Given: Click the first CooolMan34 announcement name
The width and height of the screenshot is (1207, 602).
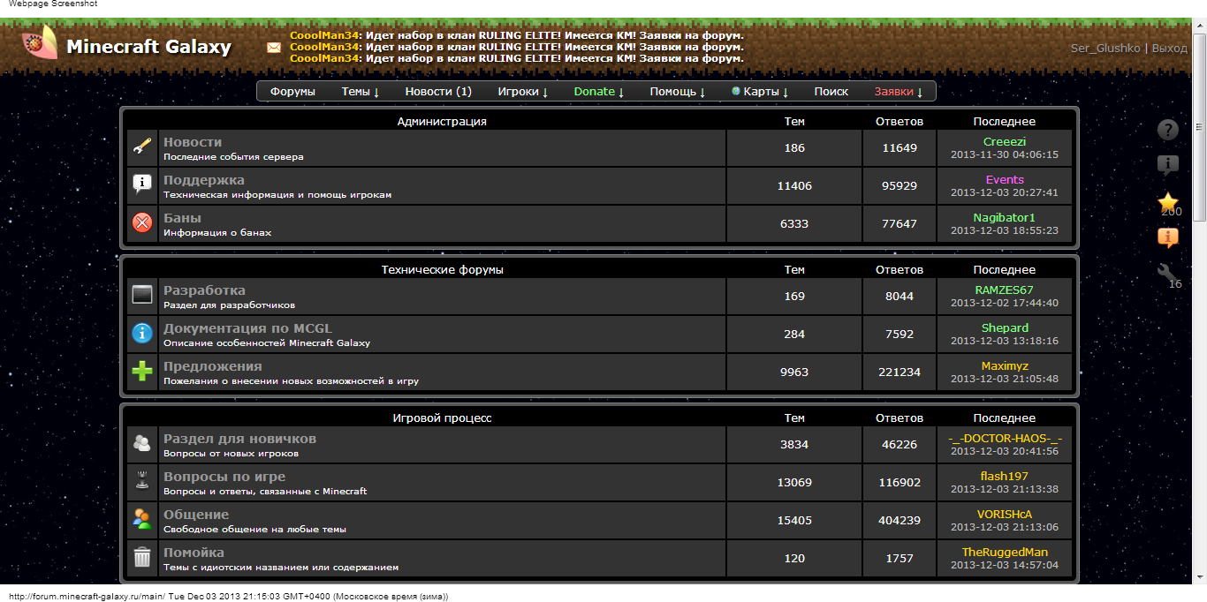Looking at the screenshot, I should coord(324,35).
